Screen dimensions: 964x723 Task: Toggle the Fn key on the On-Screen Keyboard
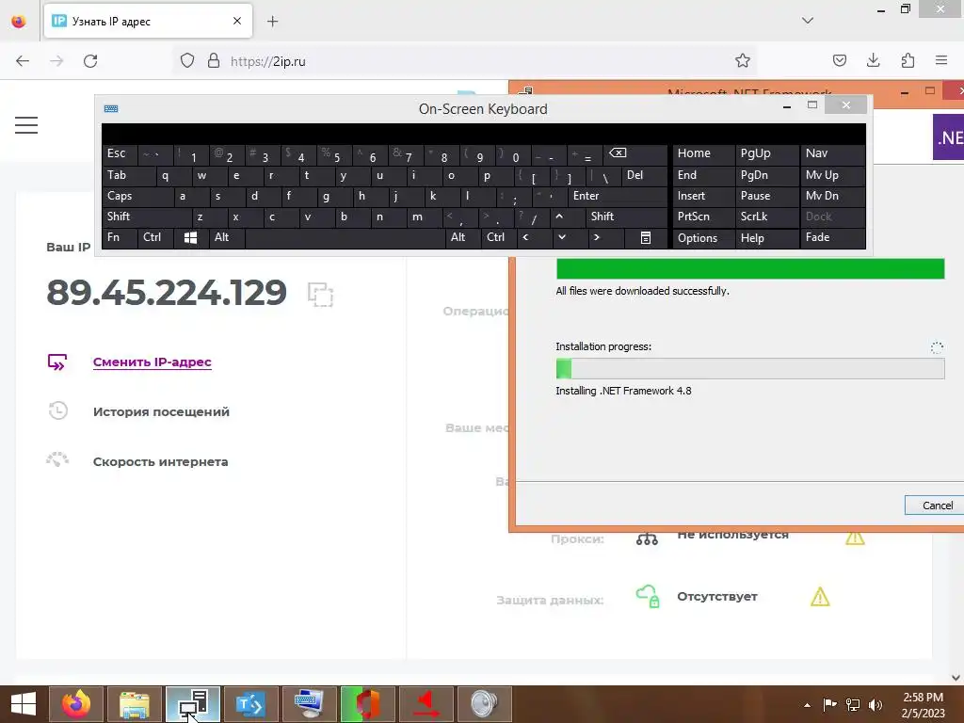[x=120, y=237]
